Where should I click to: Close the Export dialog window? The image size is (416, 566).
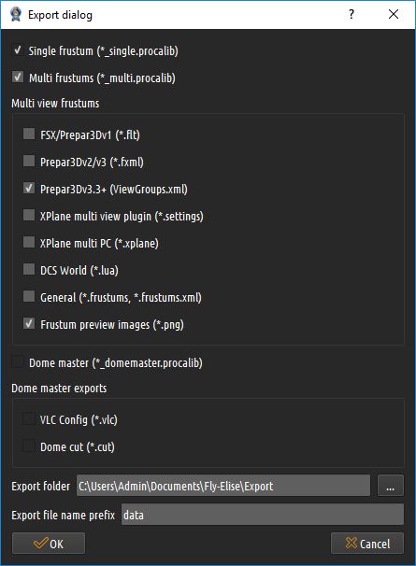tap(394, 14)
